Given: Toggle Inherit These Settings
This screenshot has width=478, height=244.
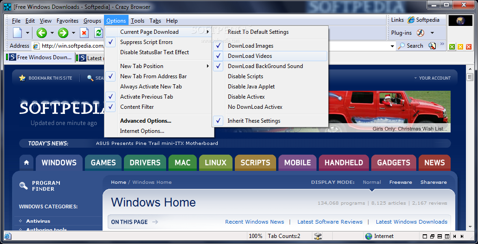Looking at the screenshot, I should (270, 121).
